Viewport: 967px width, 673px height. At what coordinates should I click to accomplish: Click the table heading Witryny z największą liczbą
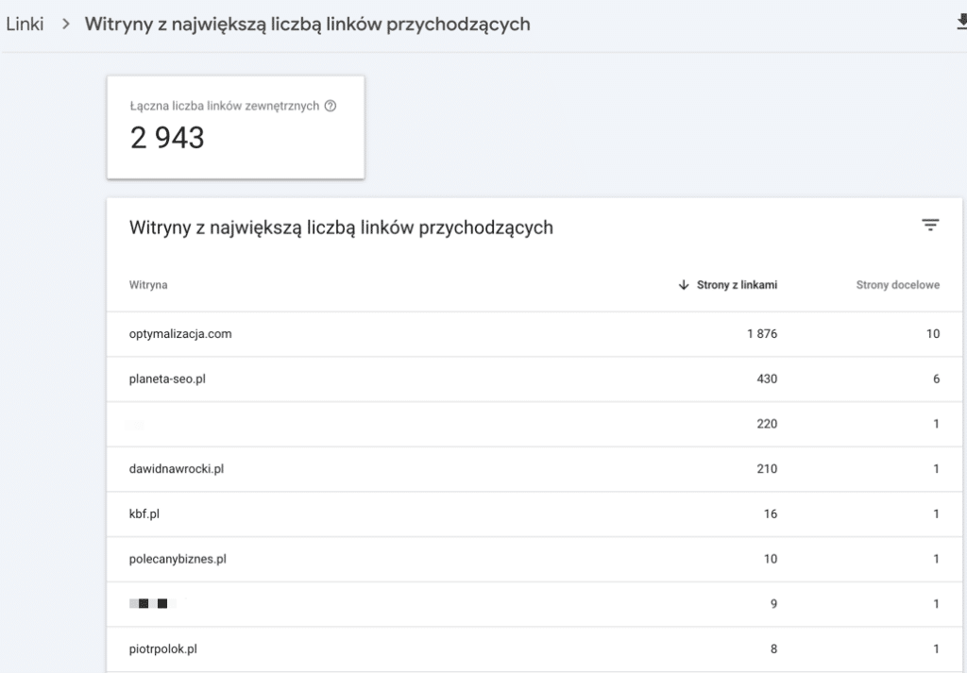341,227
